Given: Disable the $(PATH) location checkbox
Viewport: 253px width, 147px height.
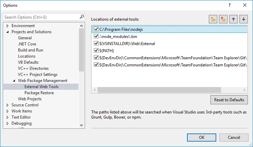Looking at the screenshot, I should pos(96,50).
